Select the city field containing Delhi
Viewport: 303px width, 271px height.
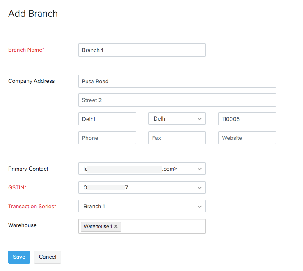tap(107, 119)
